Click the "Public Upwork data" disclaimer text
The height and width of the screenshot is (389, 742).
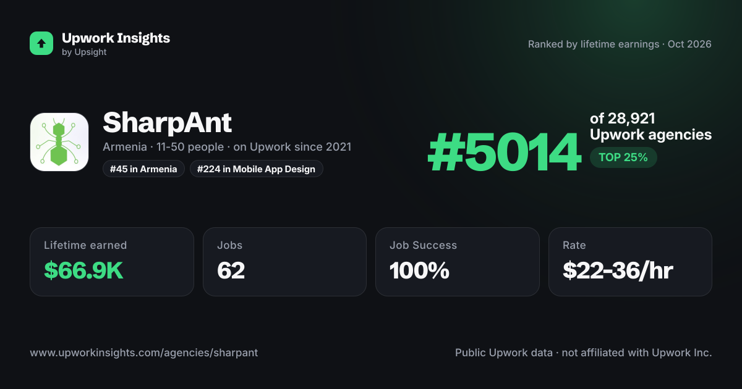point(584,353)
